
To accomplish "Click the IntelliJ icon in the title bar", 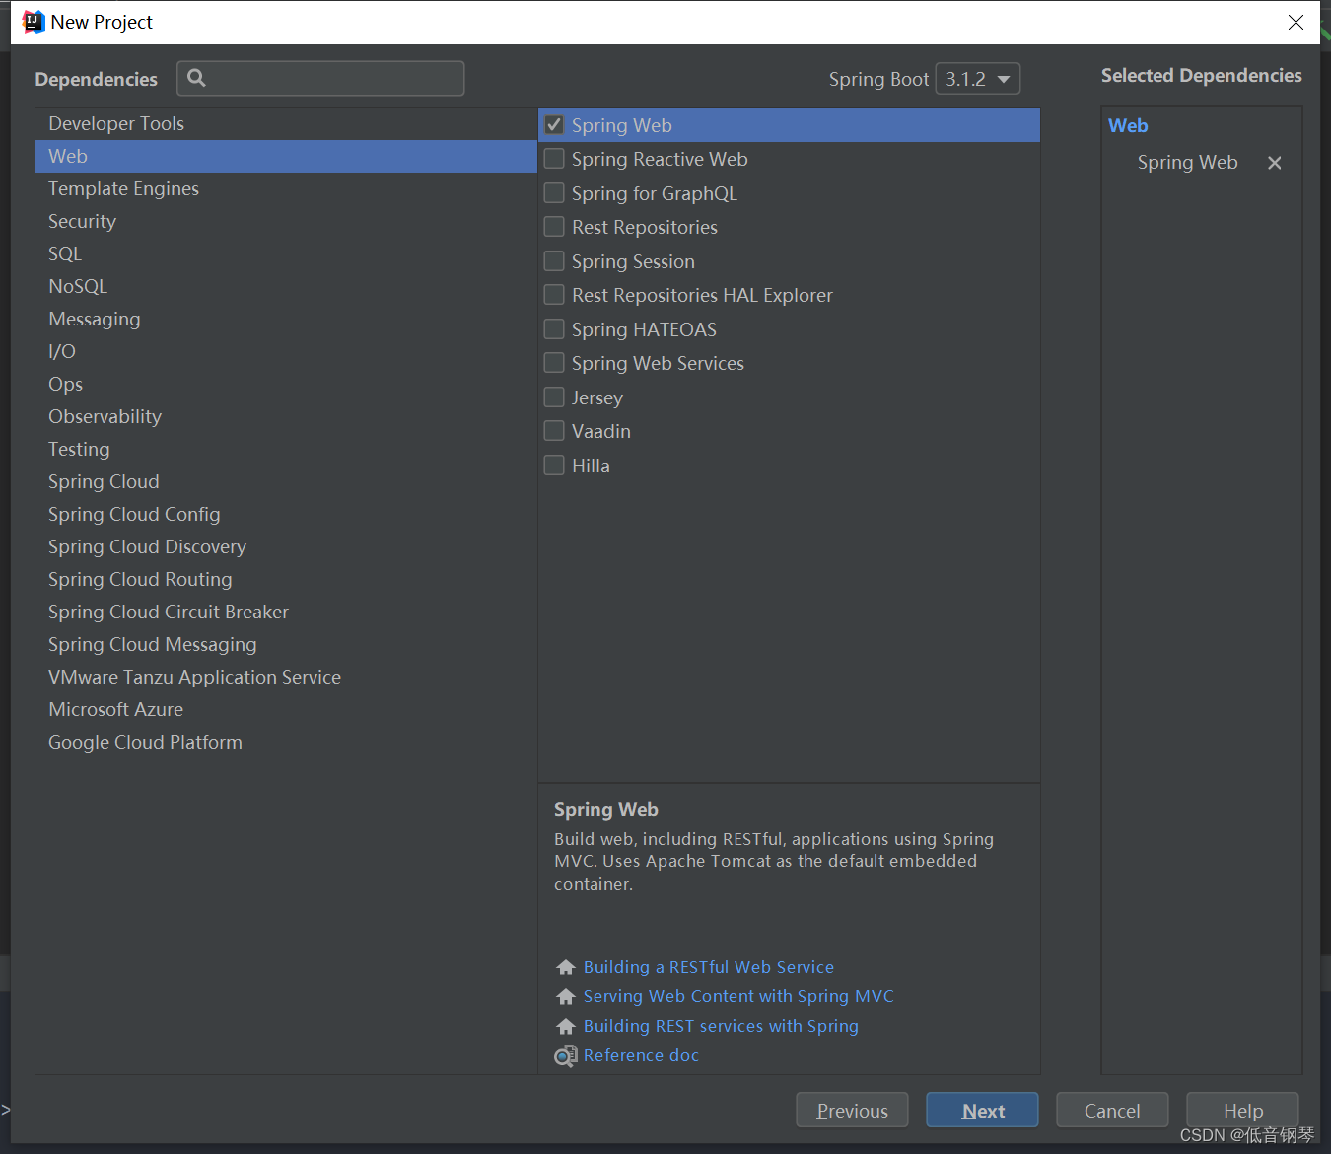I will pos(33,22).
